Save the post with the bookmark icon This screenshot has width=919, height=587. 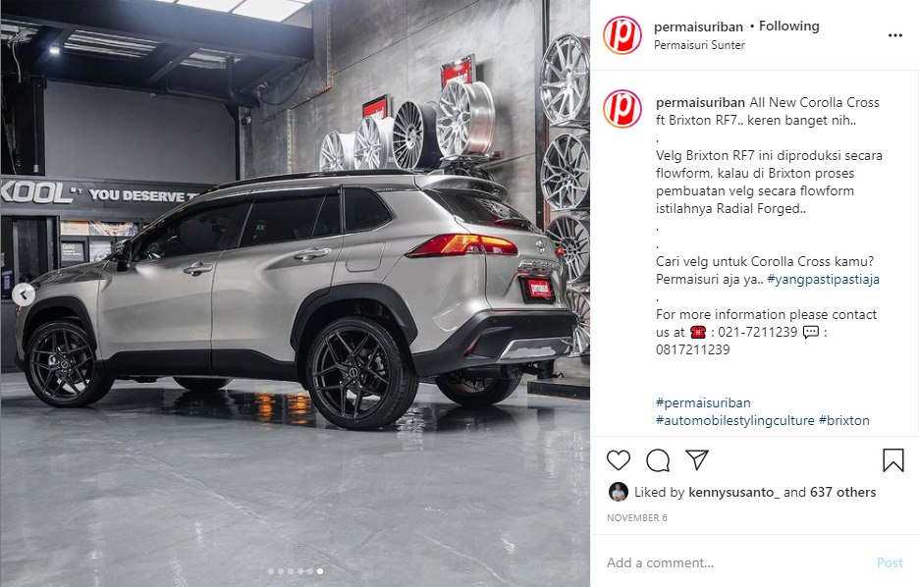893,460
